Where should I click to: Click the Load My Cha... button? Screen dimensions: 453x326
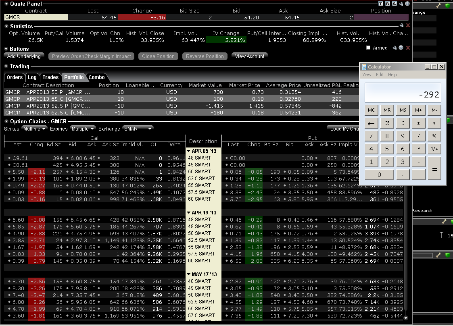(343, 129)
